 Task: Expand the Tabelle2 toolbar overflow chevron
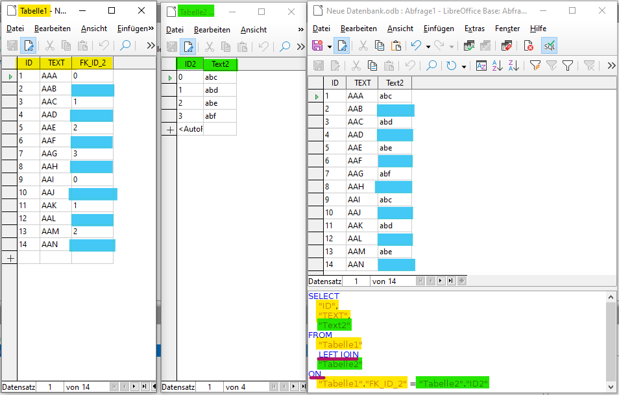pos(301,47)
